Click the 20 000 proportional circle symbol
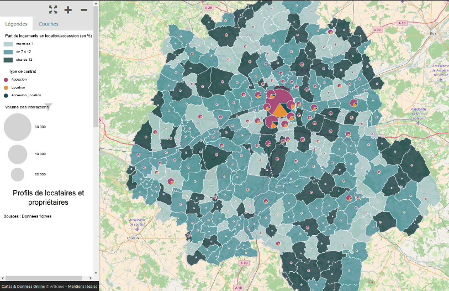 [18, 174]
